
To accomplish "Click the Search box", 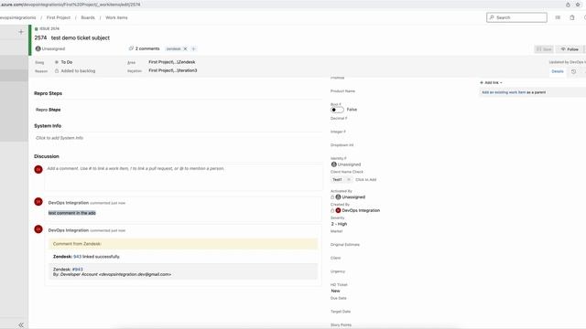I will click(x=516, y=17).
